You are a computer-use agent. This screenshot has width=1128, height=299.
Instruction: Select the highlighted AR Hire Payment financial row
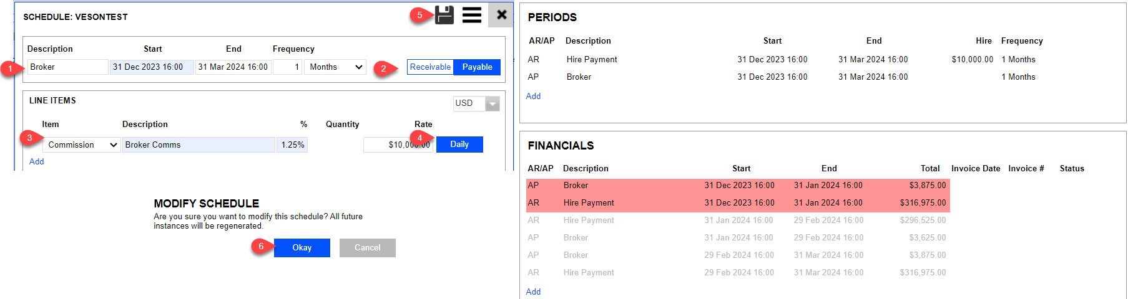coord(737,203)
